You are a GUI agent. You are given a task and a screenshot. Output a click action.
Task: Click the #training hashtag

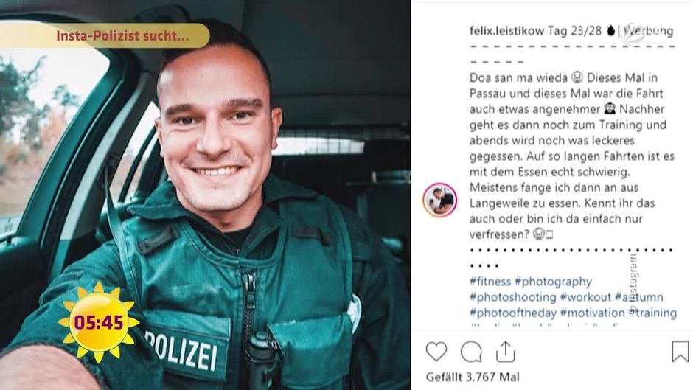tap(652, 313)
